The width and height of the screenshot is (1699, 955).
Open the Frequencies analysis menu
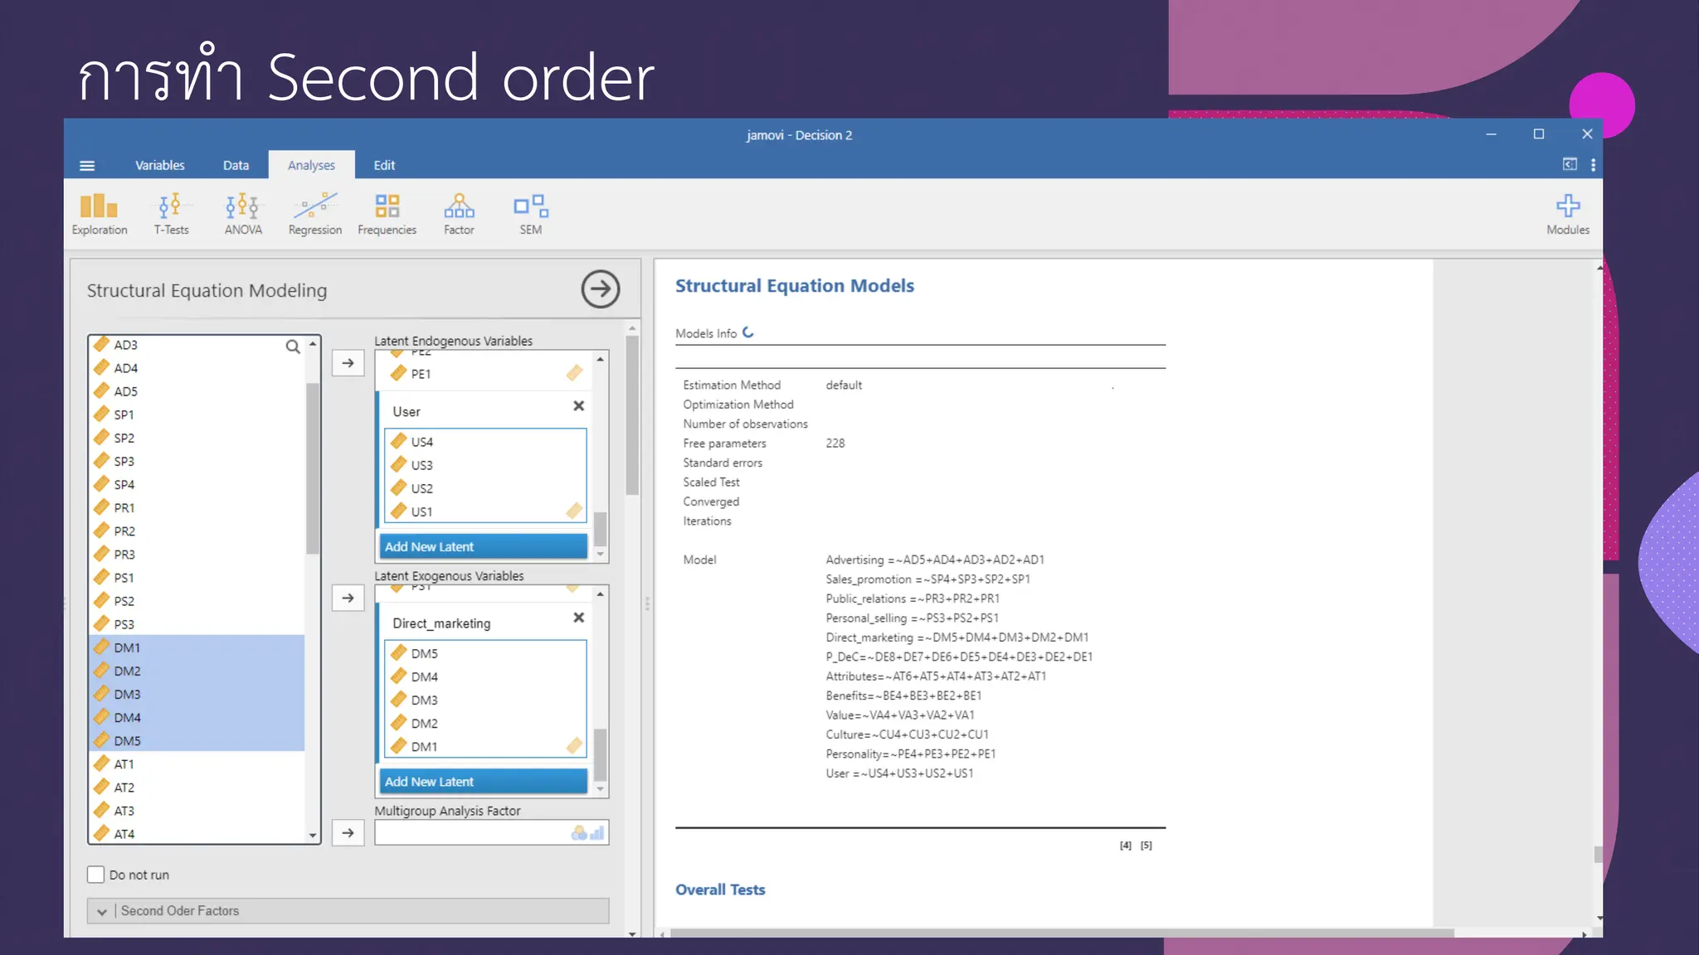387,214
